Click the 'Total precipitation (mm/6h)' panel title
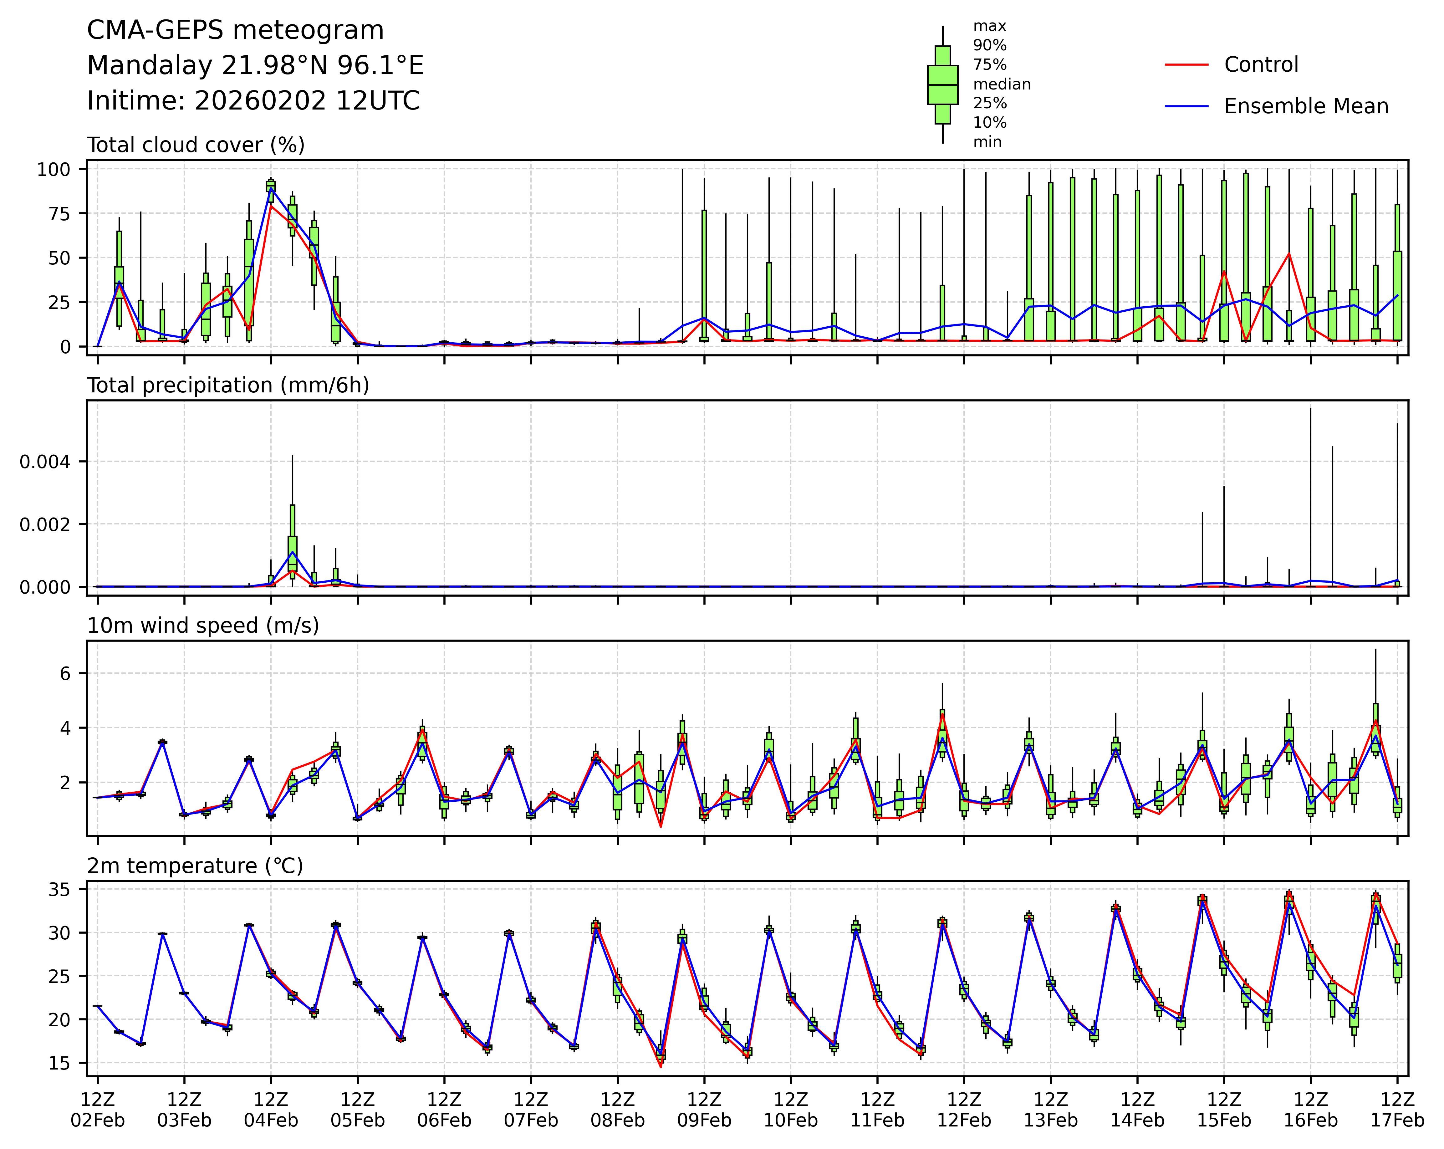Screen dimensions: 1444x1149 click(x=228, y=385)
